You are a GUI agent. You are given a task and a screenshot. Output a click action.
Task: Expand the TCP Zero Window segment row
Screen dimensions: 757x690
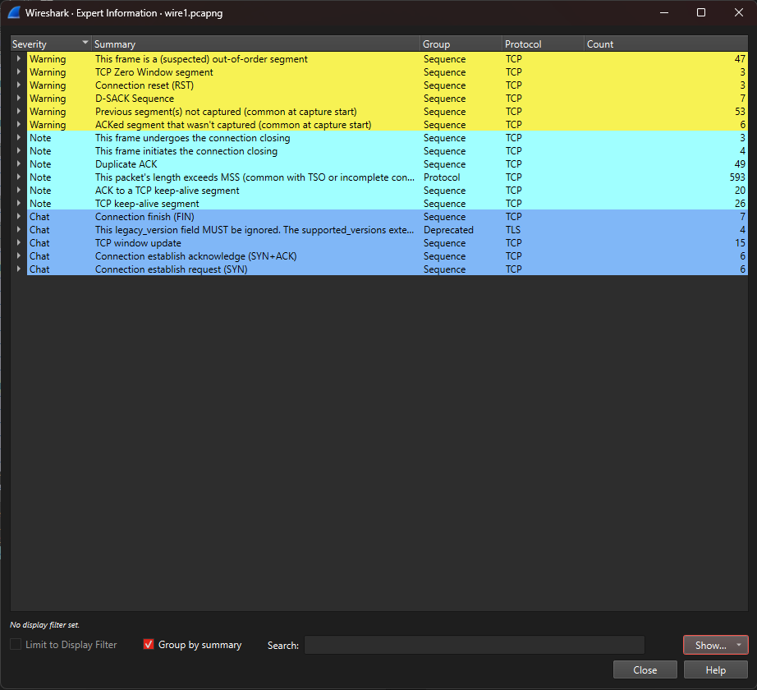18,71
